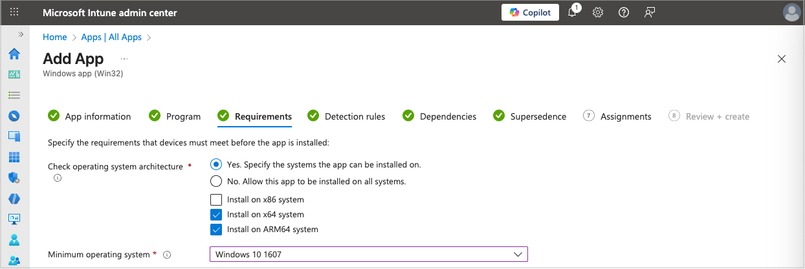Open the Users icon in the sidebar
The height and width of the screenshot is (269, 805).
tap(14, 240)
